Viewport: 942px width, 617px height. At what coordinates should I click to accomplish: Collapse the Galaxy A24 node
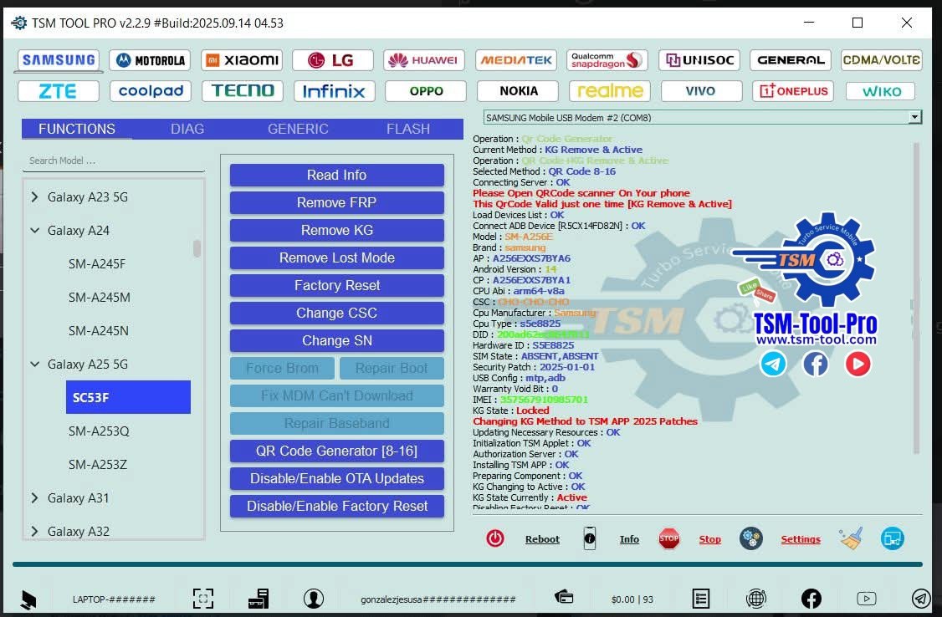pyautogui.click(x=35, y=231)
